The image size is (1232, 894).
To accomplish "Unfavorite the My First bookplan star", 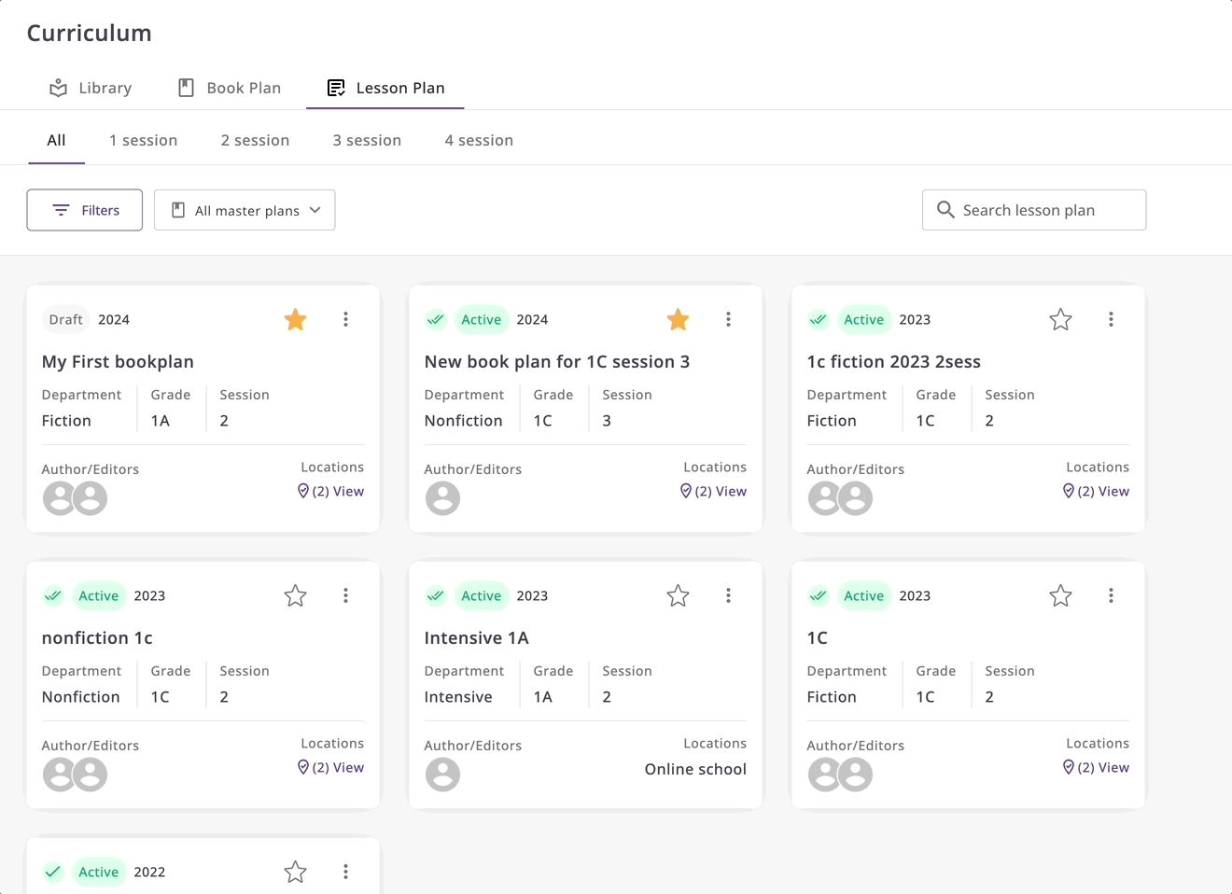I will click(x=296, y=320).
